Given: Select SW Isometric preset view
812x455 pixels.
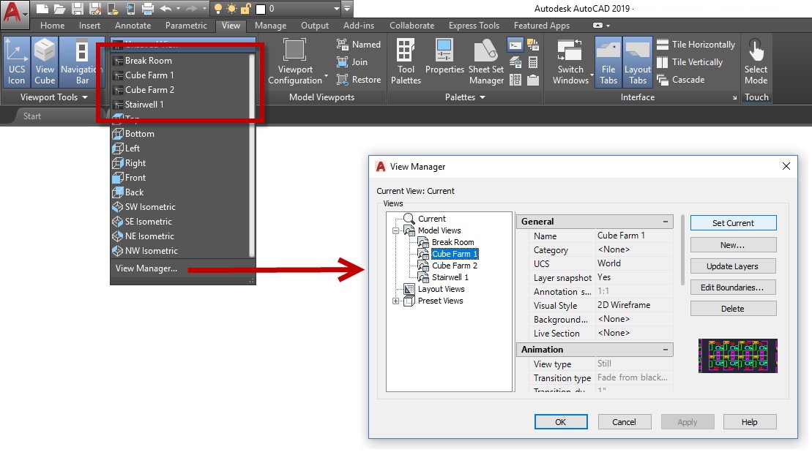Looking at the screenshot, I should point(149,207).
